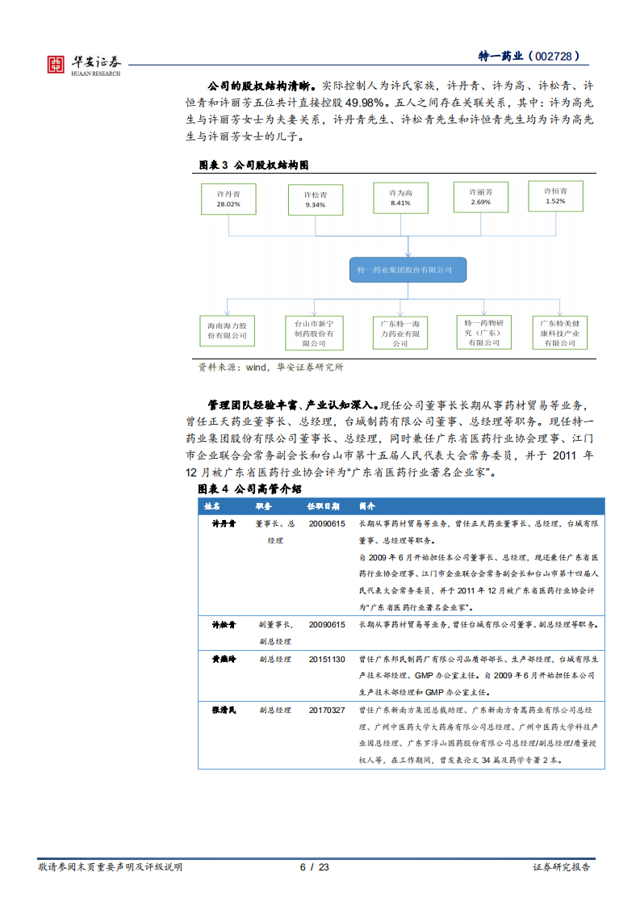Click the footer note 敬请参阅末页重要声明及评级说明
The width and height of the screenshot is (640, 906).
point(111,867)
